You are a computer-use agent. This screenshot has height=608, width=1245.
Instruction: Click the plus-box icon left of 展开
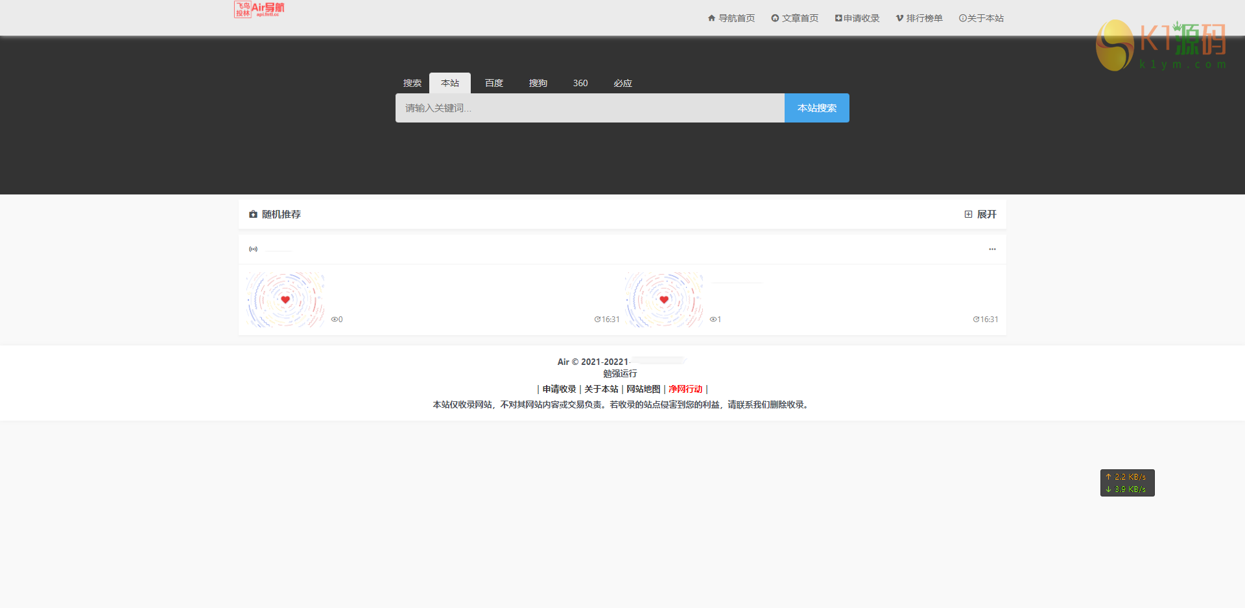968,214
